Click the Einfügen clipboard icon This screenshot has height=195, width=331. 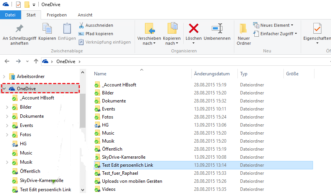[x=67, y=28]
